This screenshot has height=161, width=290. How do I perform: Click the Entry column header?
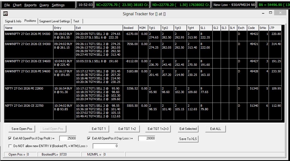pyautogui.click(x=64, y=28)
